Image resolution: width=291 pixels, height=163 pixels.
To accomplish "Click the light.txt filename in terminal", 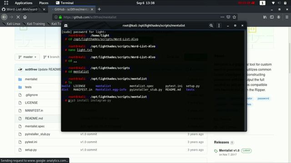I will coord(85,50).
